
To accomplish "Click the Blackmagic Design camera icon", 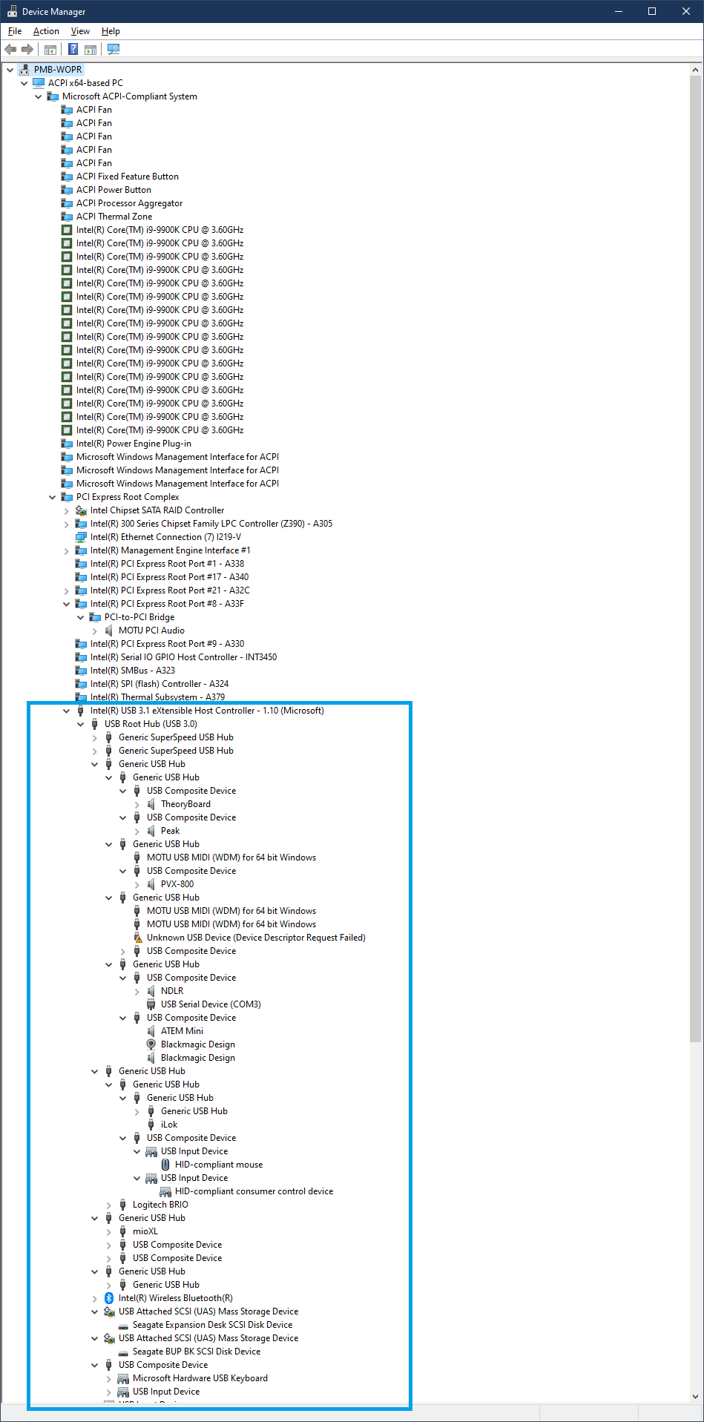I will coord(151,1044).
